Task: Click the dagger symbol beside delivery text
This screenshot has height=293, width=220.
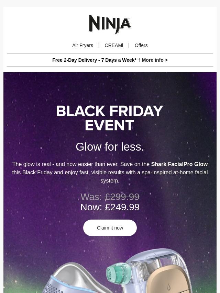Action: click(x=139, y=60)
